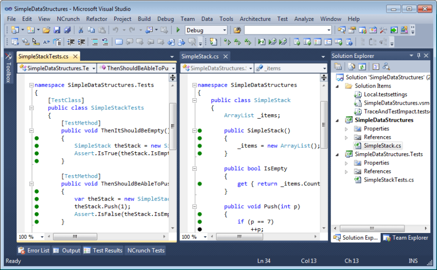Viewport: 437px width, 270px height.
Task: Click the Save All icon
Action: pyautogui.click(x=67, y=30)
